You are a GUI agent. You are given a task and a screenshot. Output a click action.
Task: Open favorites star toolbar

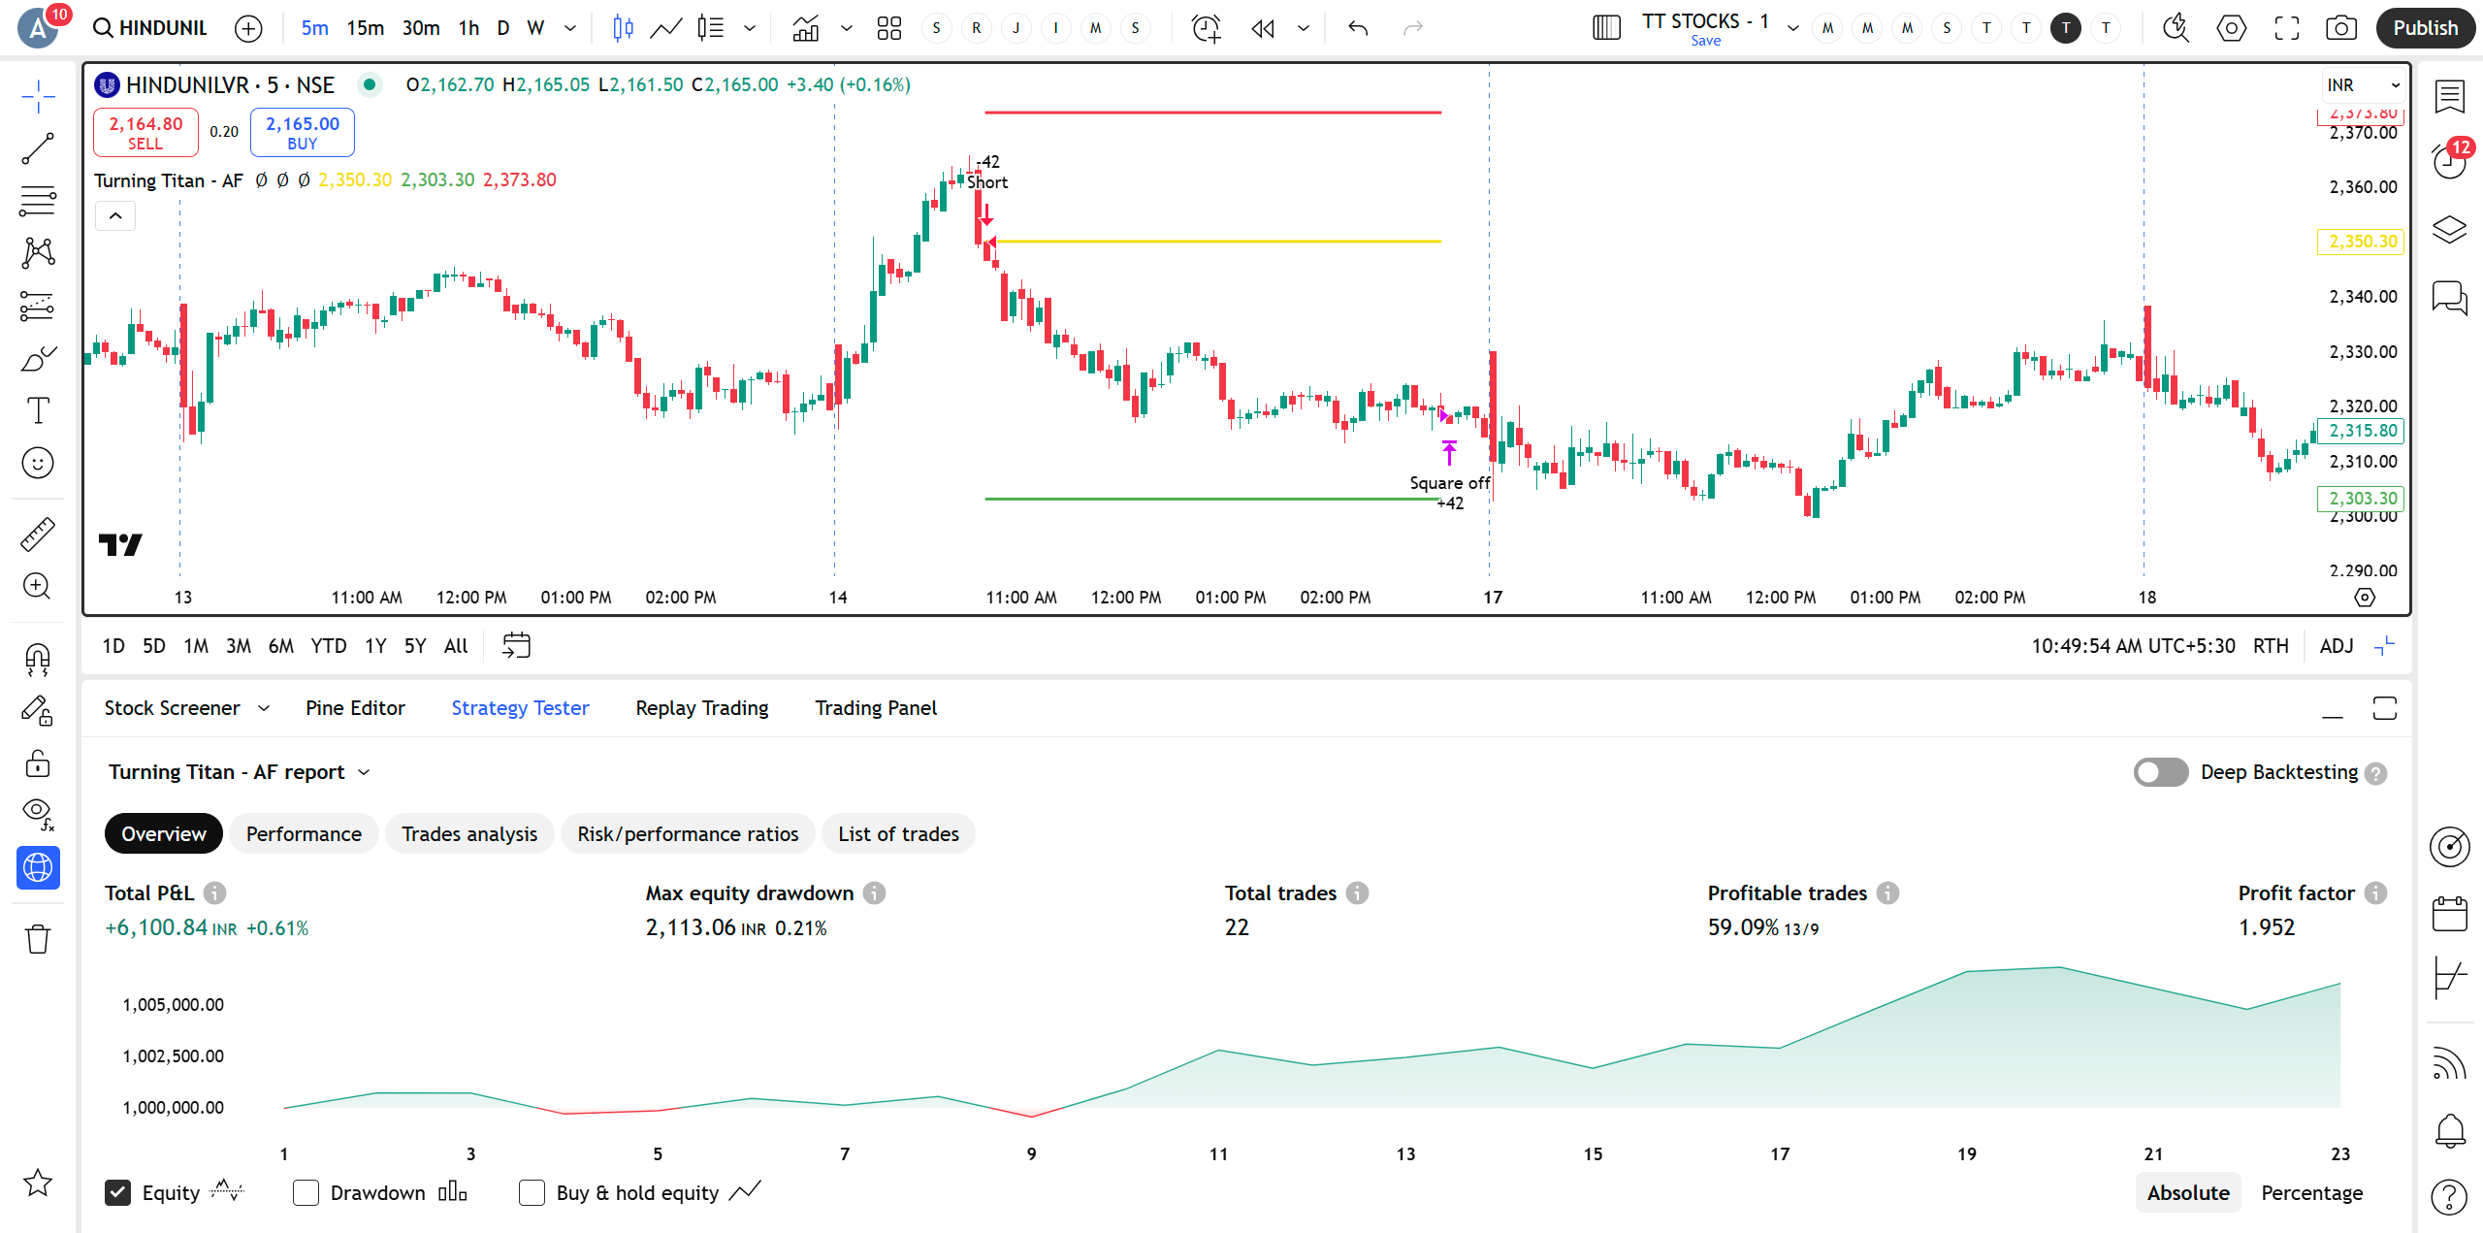pos(38,1183)
